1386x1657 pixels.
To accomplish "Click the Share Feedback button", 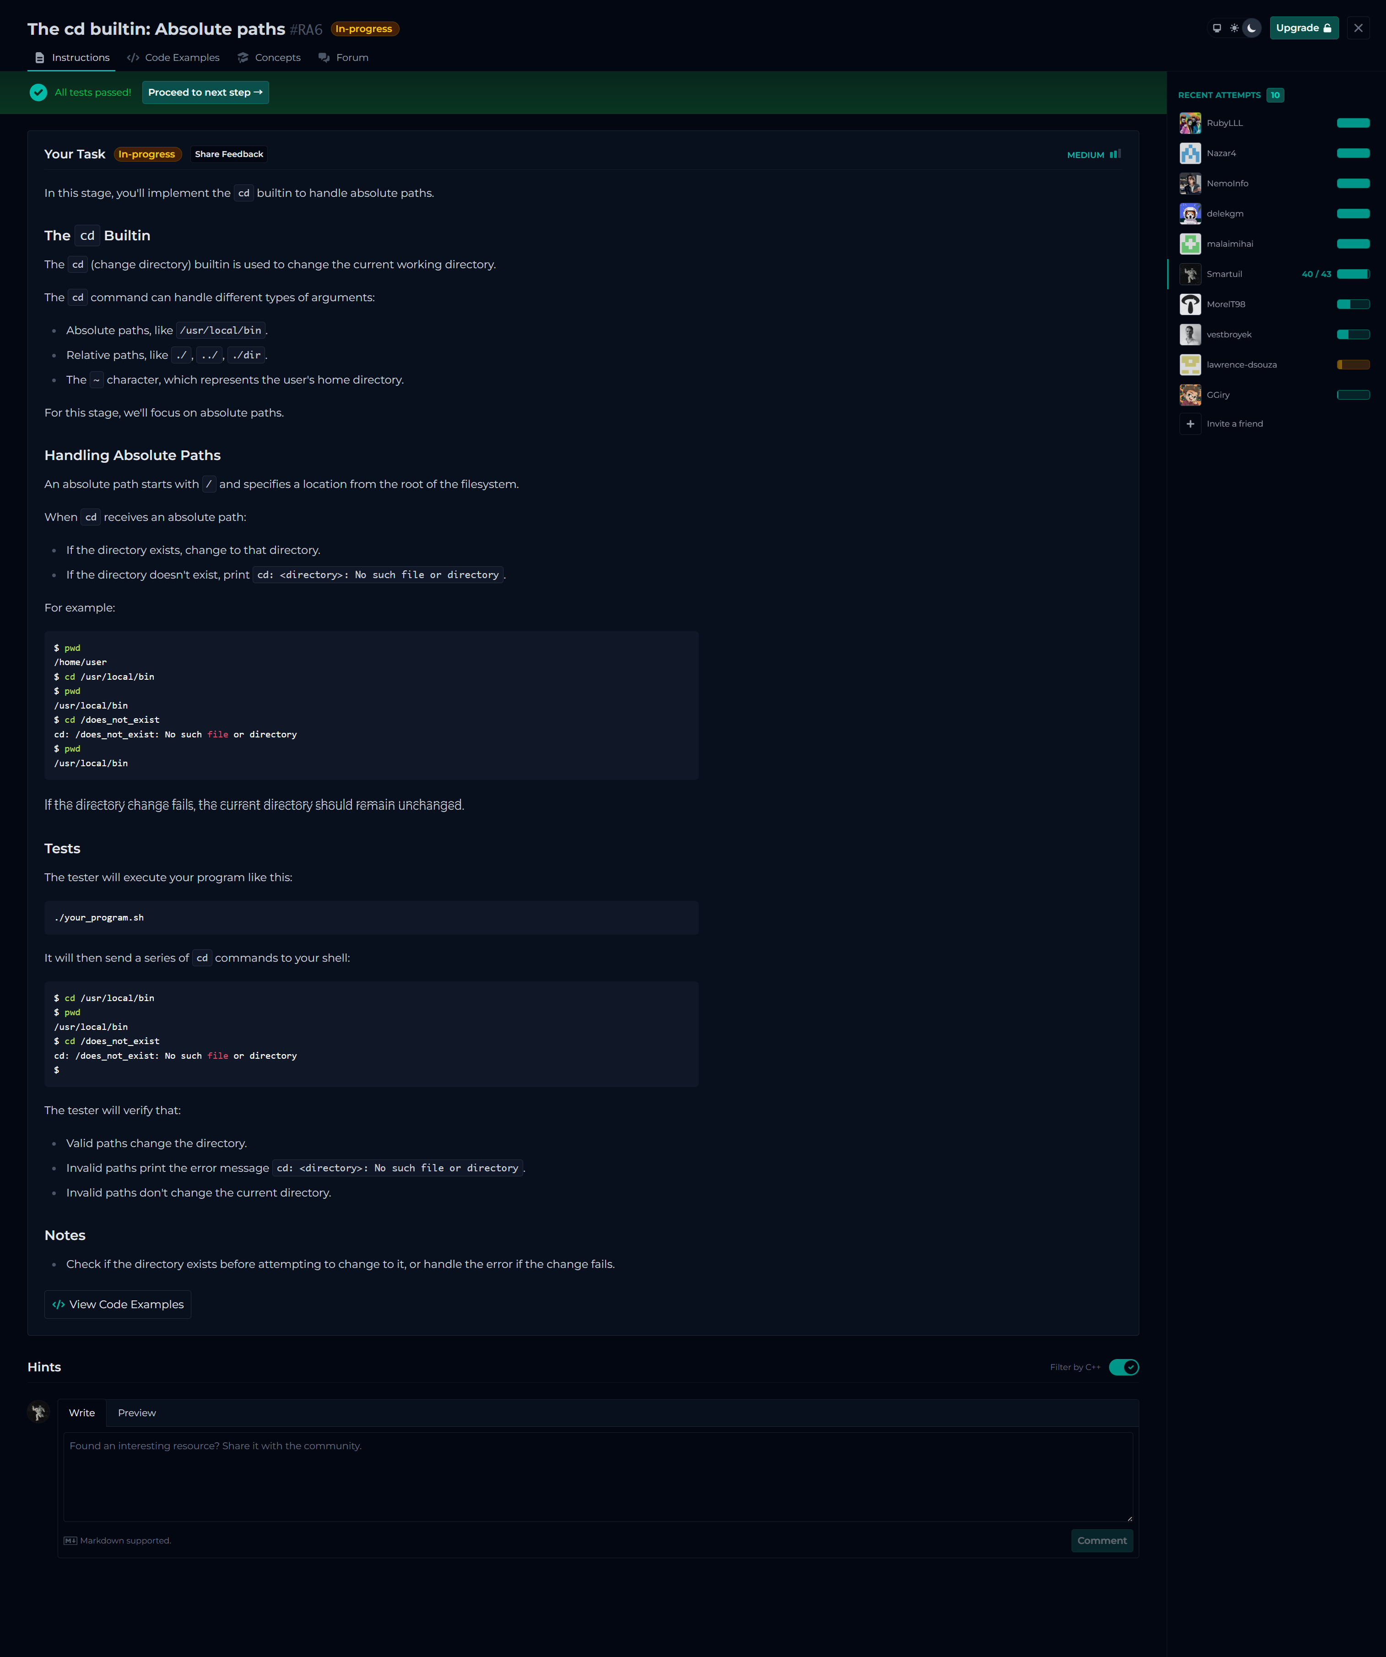I will pyautogui.click(x=229, y=155).
